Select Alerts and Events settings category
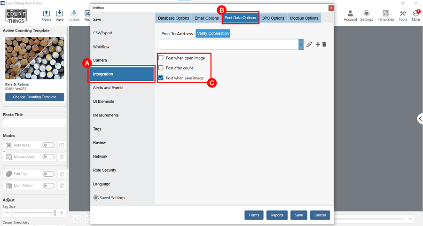 pos(108,88)
